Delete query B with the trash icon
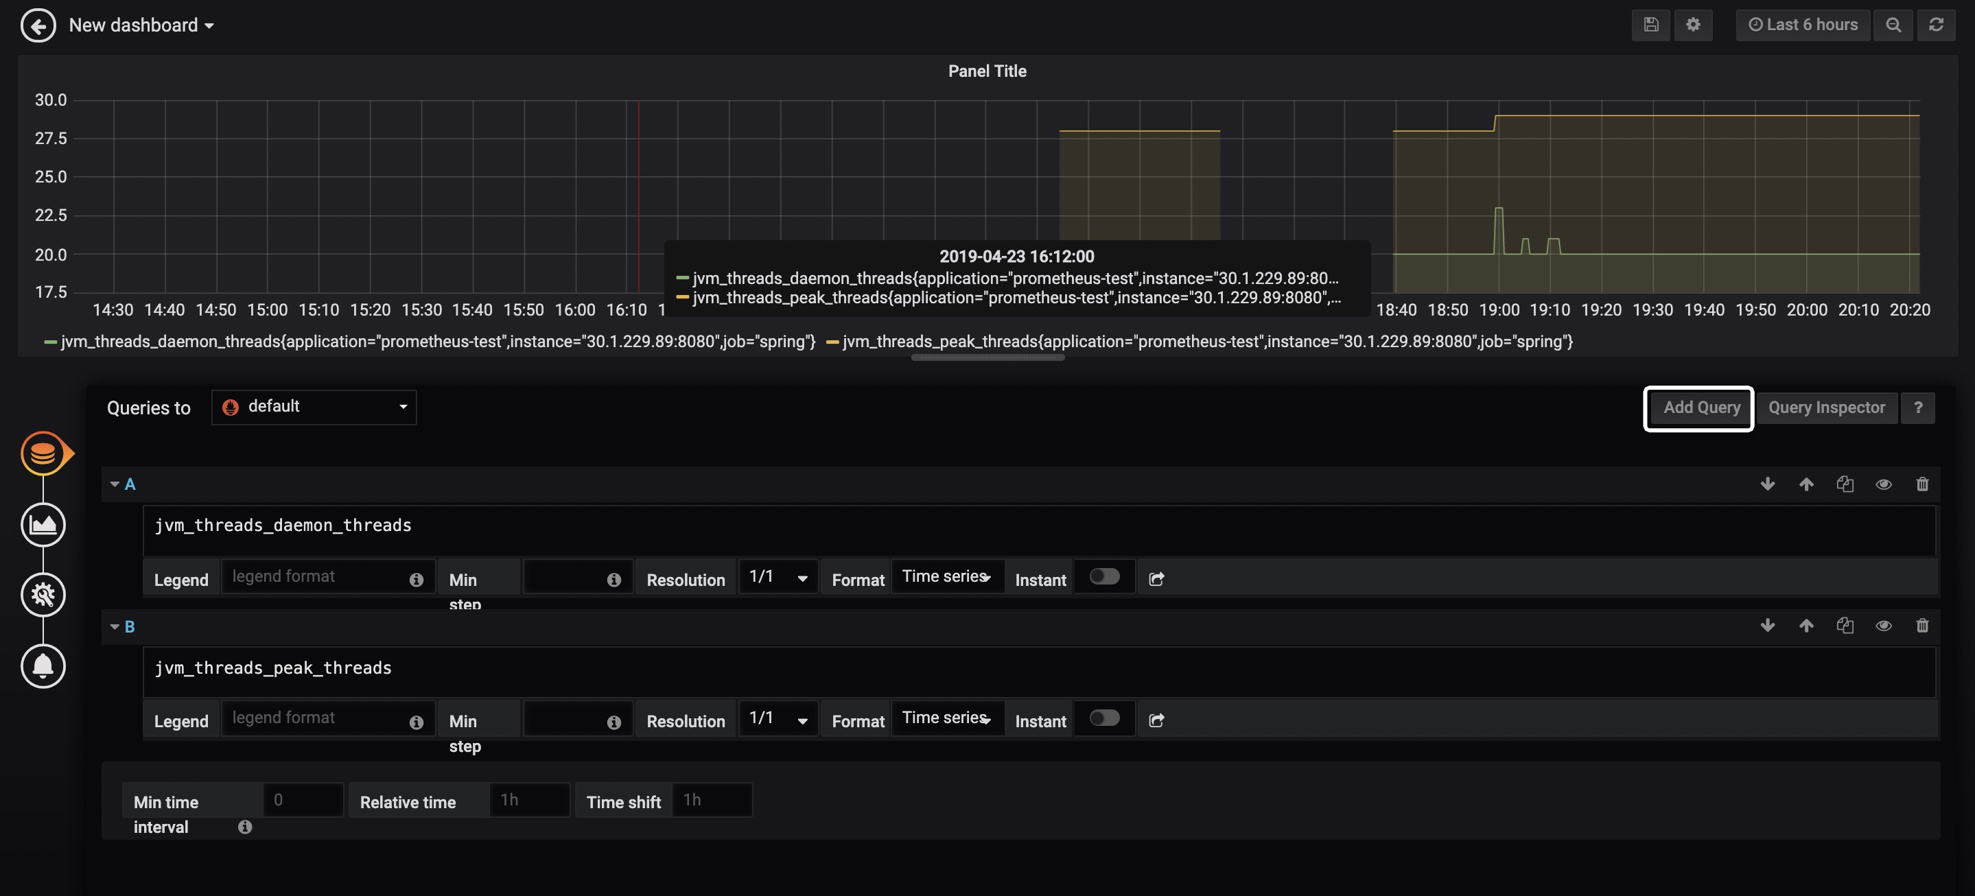Image resolution: width=1975 pixels, height=896 pixels. pos(1923,626)
